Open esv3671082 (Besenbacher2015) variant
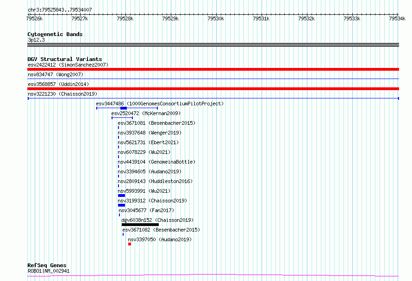Screen dimensions: 412x281 pos(161,230)
